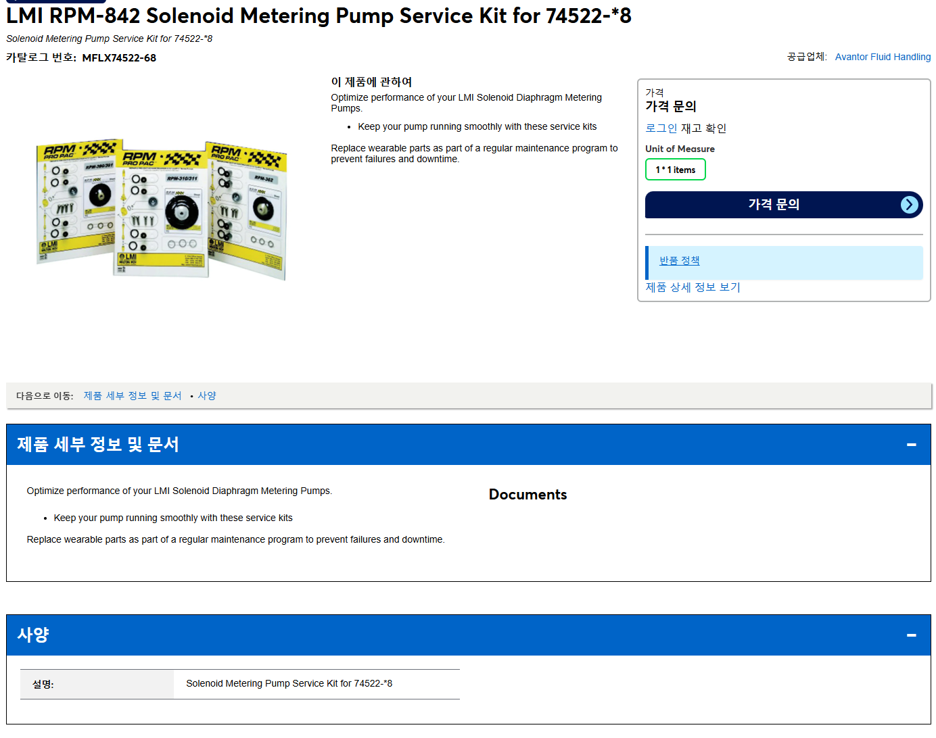Click the 사양 section header title
Image resolution: width=936 pixels, height=738 pixels.
(x=33, y=635)
